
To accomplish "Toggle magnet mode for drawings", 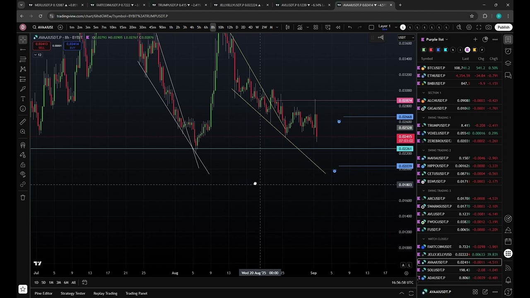I will (23, 145).
